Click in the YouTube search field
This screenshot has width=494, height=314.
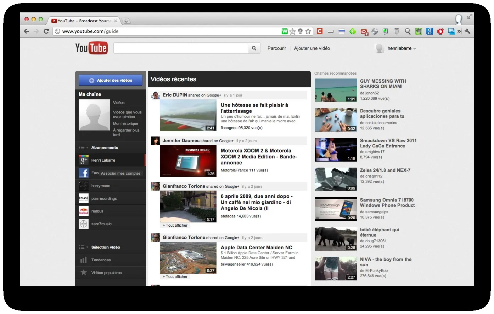pyautogui.click(x=180, y=48)
